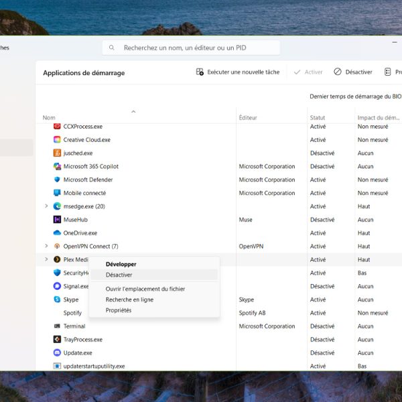
Task: Click Bas impact of updaterstartuputility.exe
Action: pyautogui.click(x=362, y=366)
